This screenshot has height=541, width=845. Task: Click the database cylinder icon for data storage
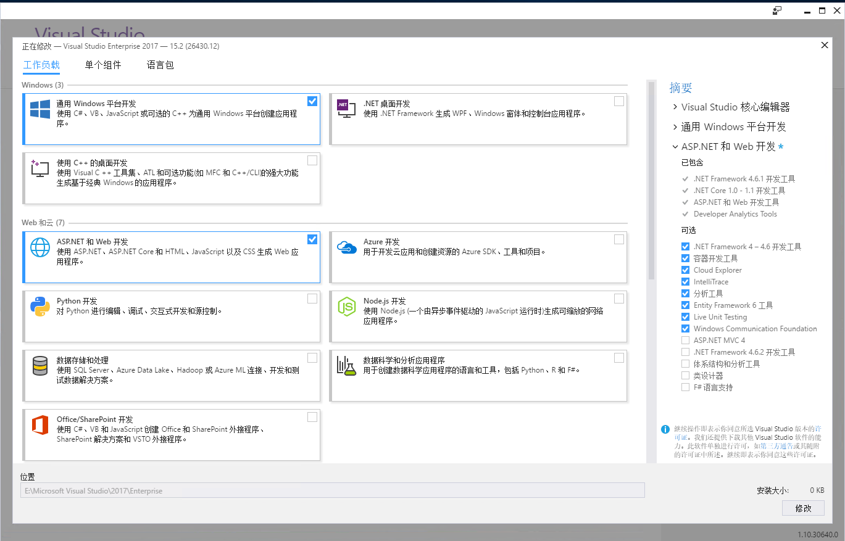click(40, 366)
